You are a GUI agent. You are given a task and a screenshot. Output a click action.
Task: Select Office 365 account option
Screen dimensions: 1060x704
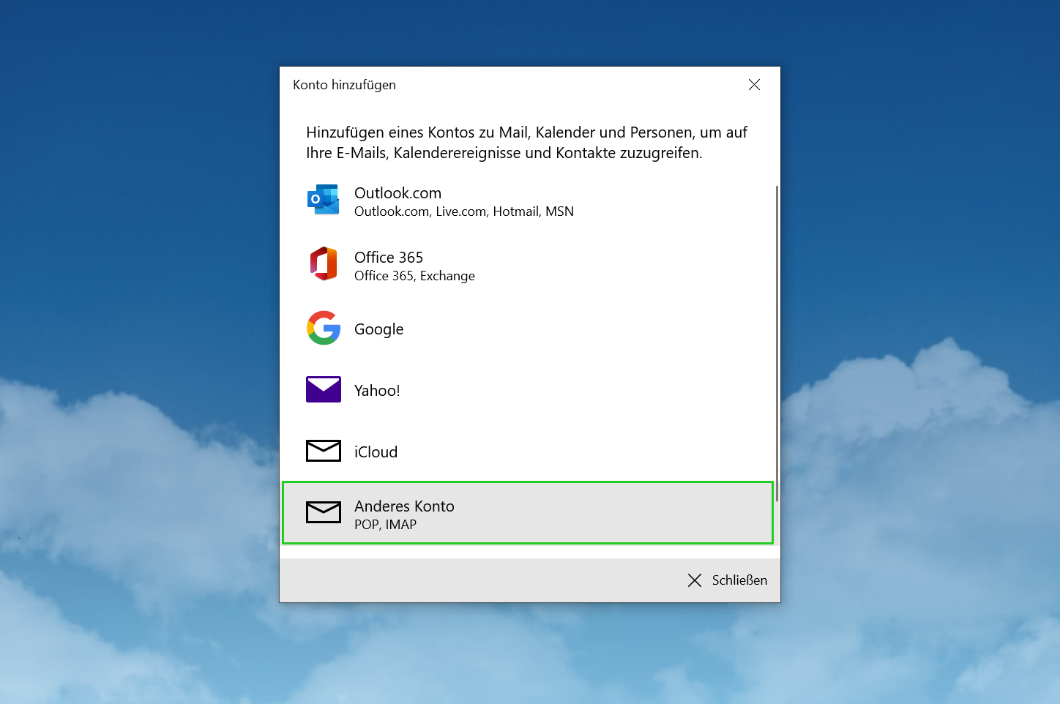point(528,265)
